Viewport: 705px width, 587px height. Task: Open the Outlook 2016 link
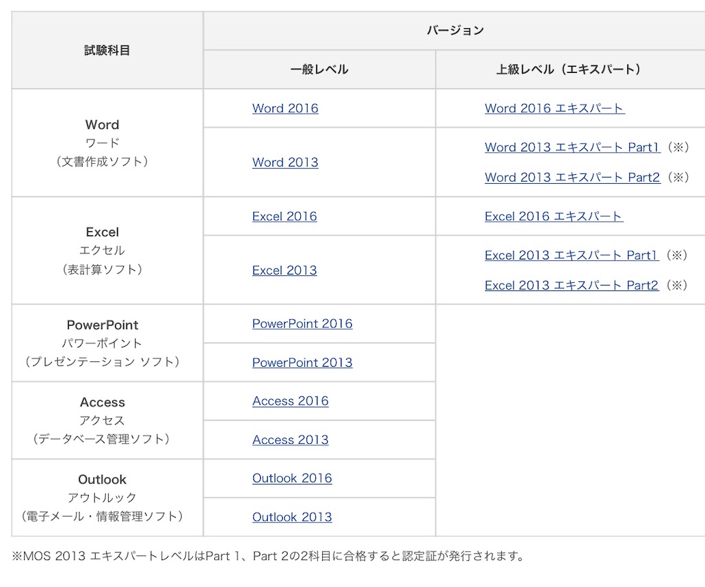coord(292,478)
